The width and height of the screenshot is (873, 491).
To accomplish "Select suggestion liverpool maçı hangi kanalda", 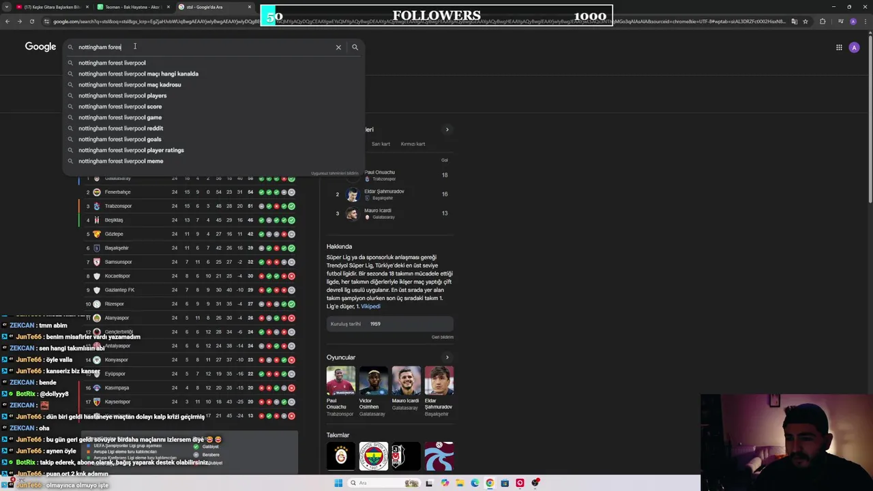I will (213, 74).
